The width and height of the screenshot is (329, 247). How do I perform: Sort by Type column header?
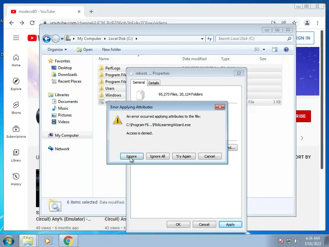pos(238,59)
